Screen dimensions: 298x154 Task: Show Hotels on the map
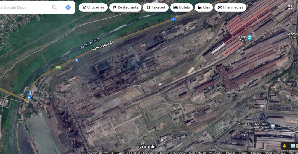(x=182, y=7)
